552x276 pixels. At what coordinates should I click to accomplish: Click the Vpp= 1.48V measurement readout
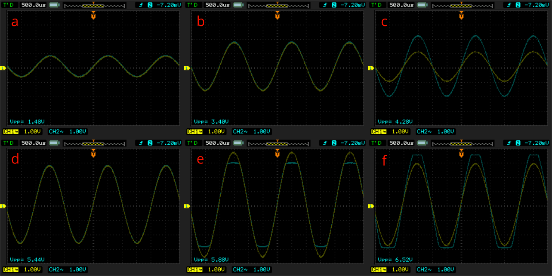[x=27, y=122]
